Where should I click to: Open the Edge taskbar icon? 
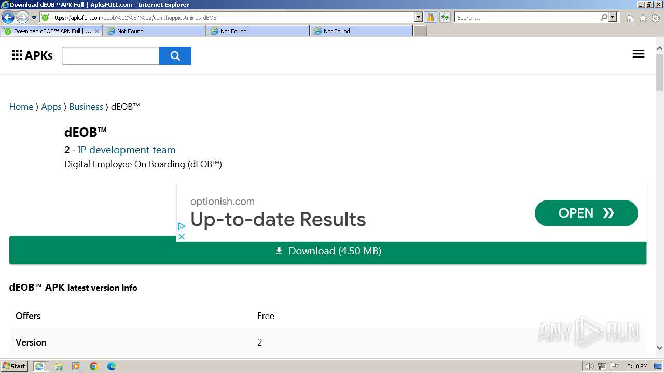click(112, 366)
